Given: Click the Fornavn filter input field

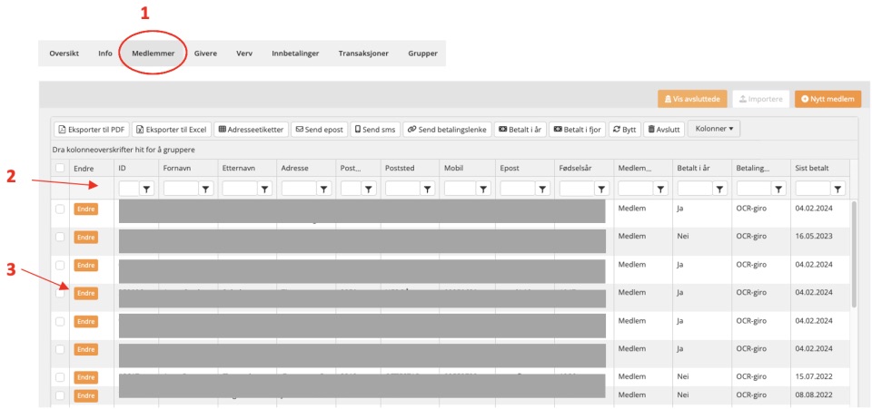Looking at the screenshot, I should coord(182,190).
